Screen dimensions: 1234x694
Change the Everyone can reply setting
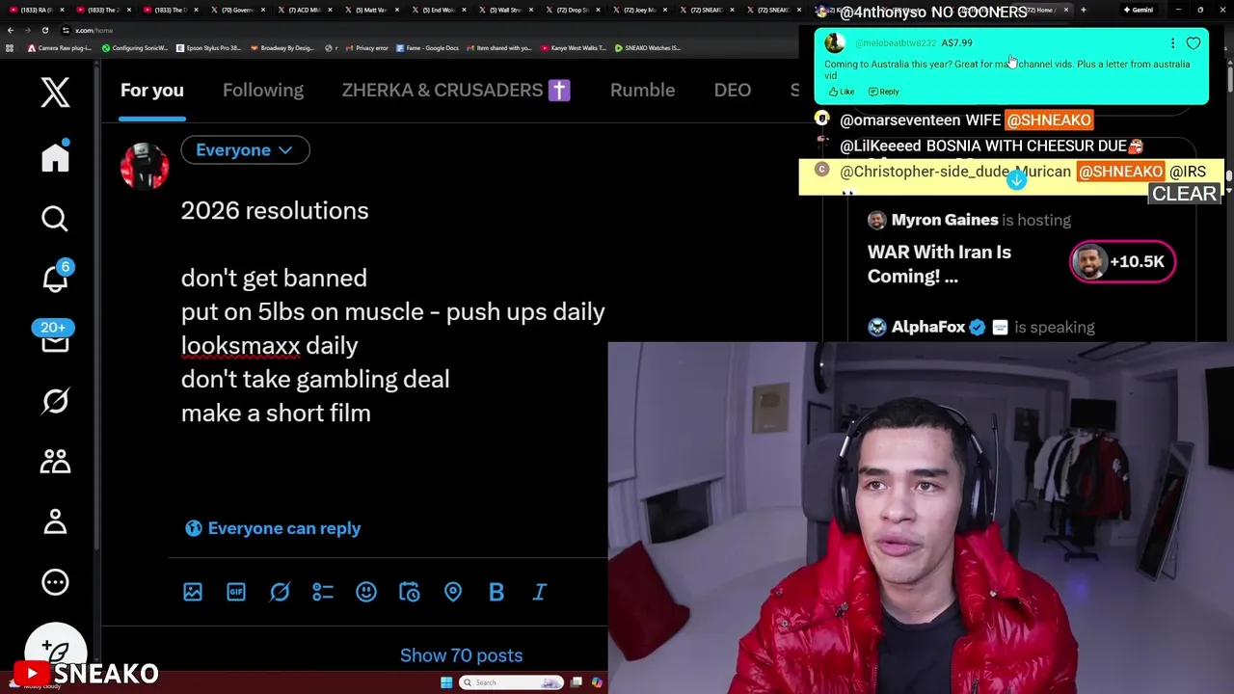[x=273, y=528]
